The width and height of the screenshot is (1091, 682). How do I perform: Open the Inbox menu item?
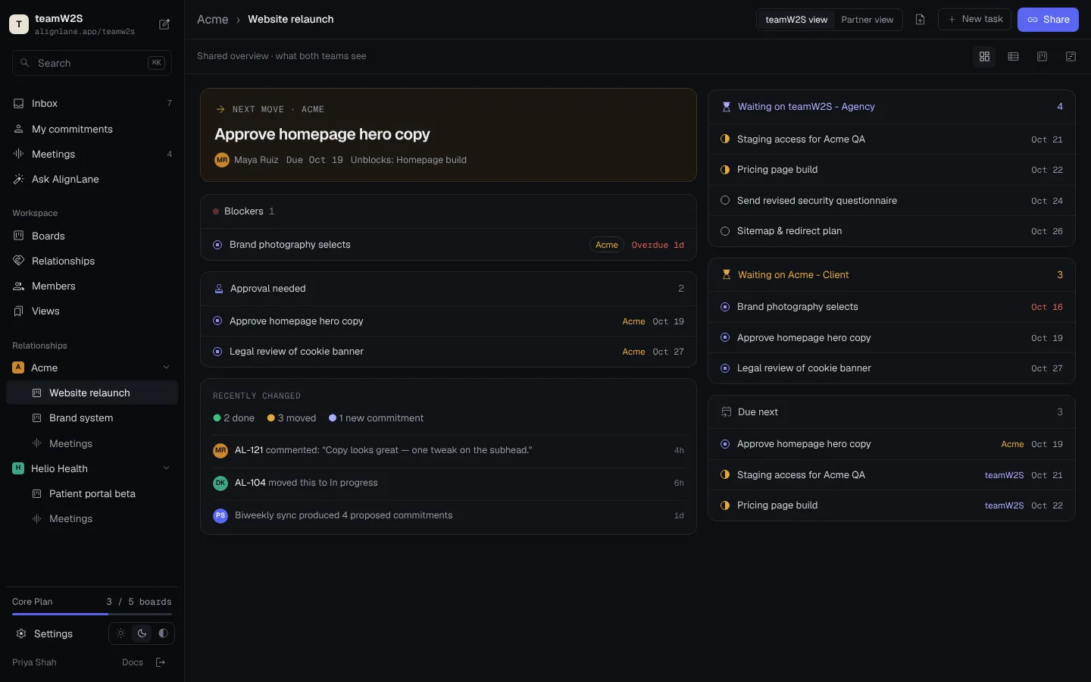[x=92, y=103]
